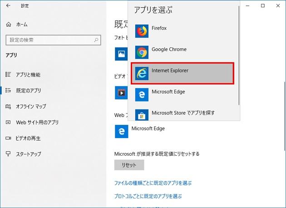Screen dimensions: 286x208
Task: Open オフライン マップ settings
Action: (x=31, y=106)
